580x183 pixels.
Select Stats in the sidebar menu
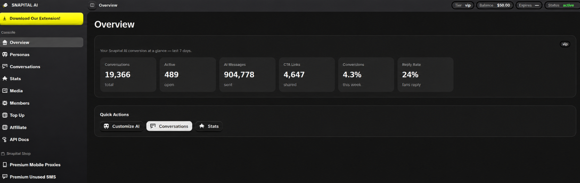(42, 79)
